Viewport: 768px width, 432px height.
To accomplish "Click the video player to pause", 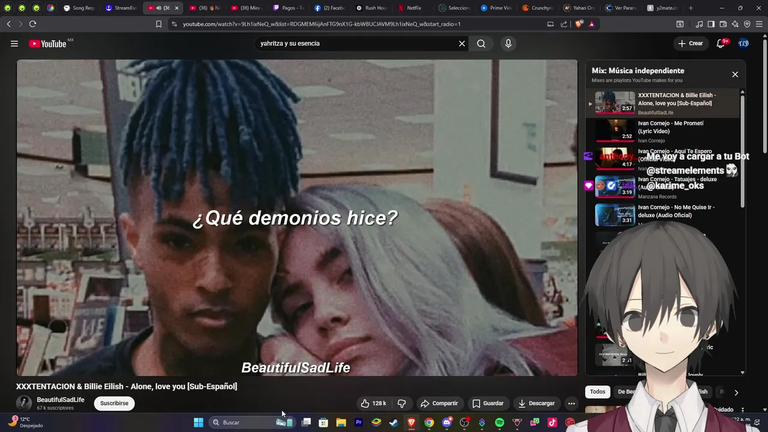I will coord(297,217).
